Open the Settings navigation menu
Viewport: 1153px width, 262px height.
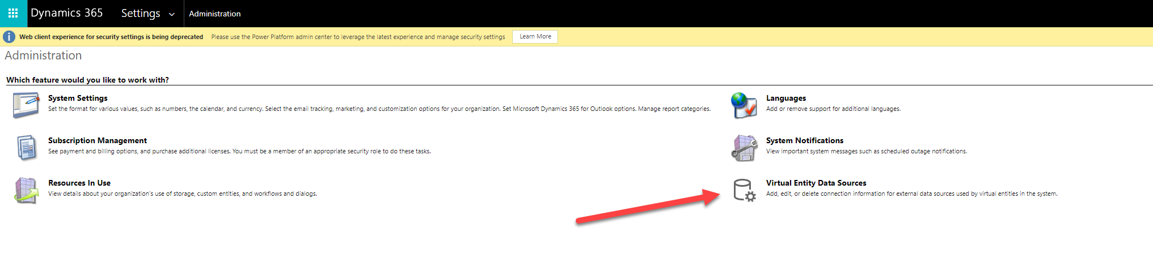pos(141,13)
